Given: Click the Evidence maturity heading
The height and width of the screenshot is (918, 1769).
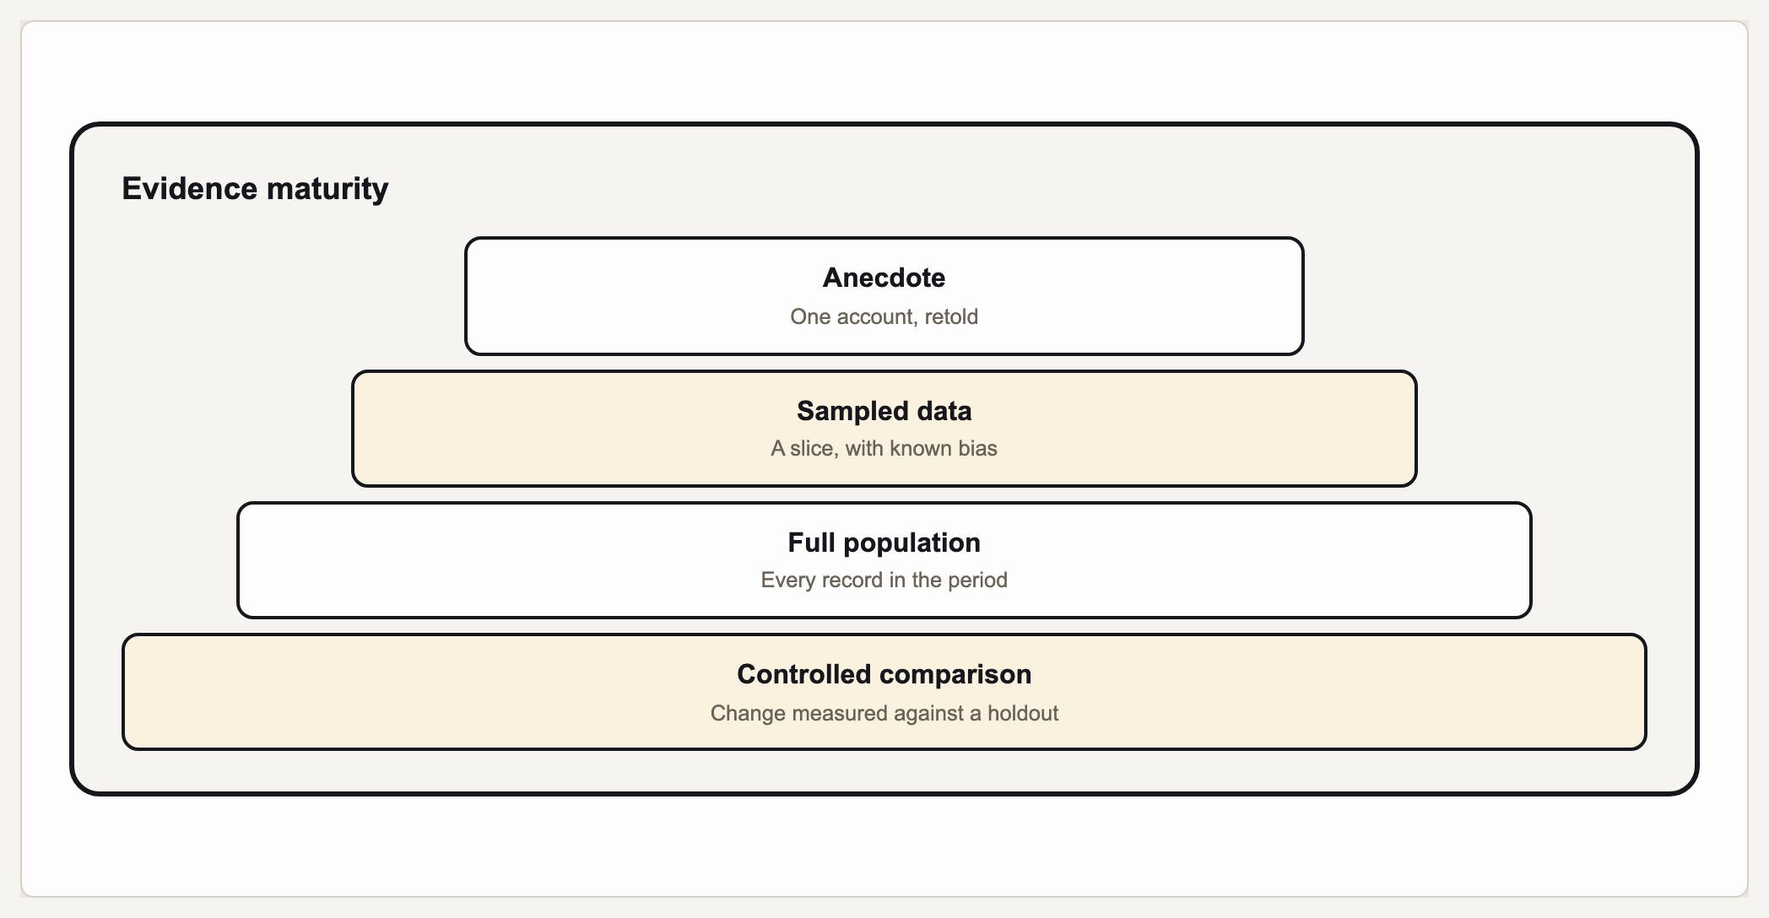Looking at the screenshot, I should pos(255,188).
